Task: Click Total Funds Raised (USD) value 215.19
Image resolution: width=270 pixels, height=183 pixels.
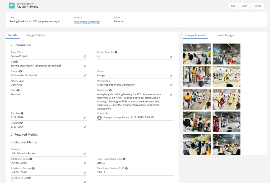Action: click(x=101, y=163)
